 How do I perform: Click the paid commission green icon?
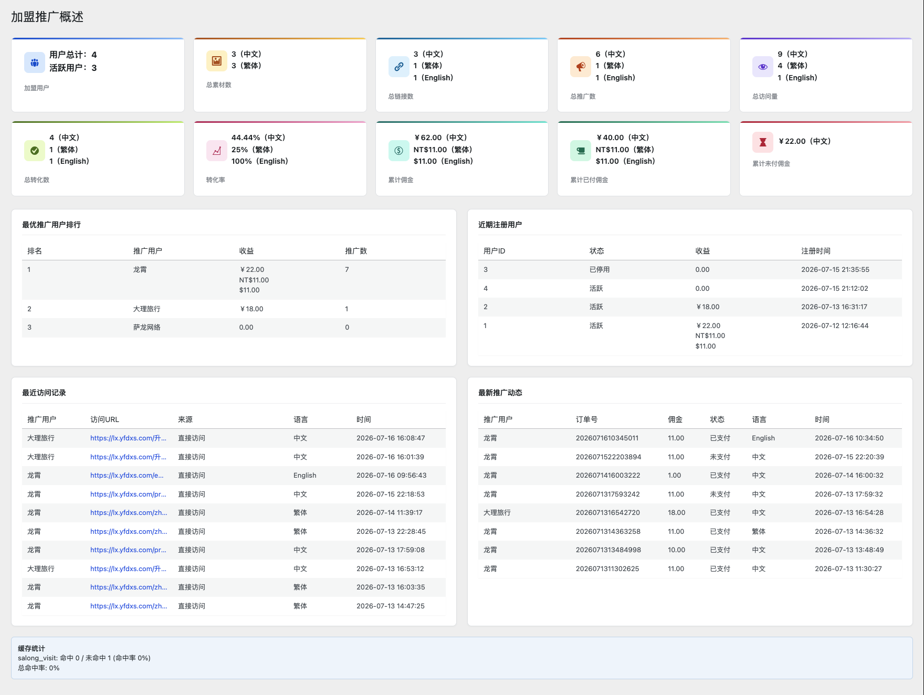point(581,151)
